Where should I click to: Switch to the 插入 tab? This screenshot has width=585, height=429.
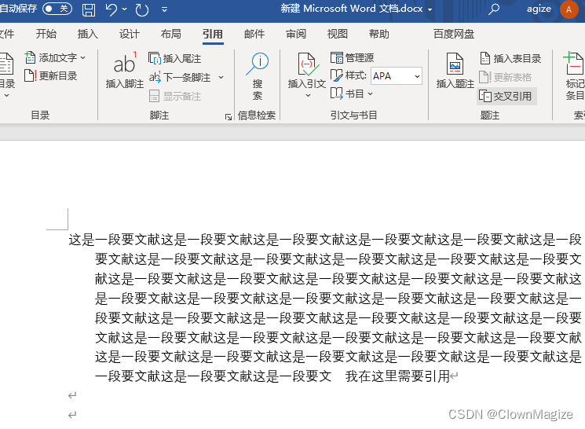coord(88,34)
